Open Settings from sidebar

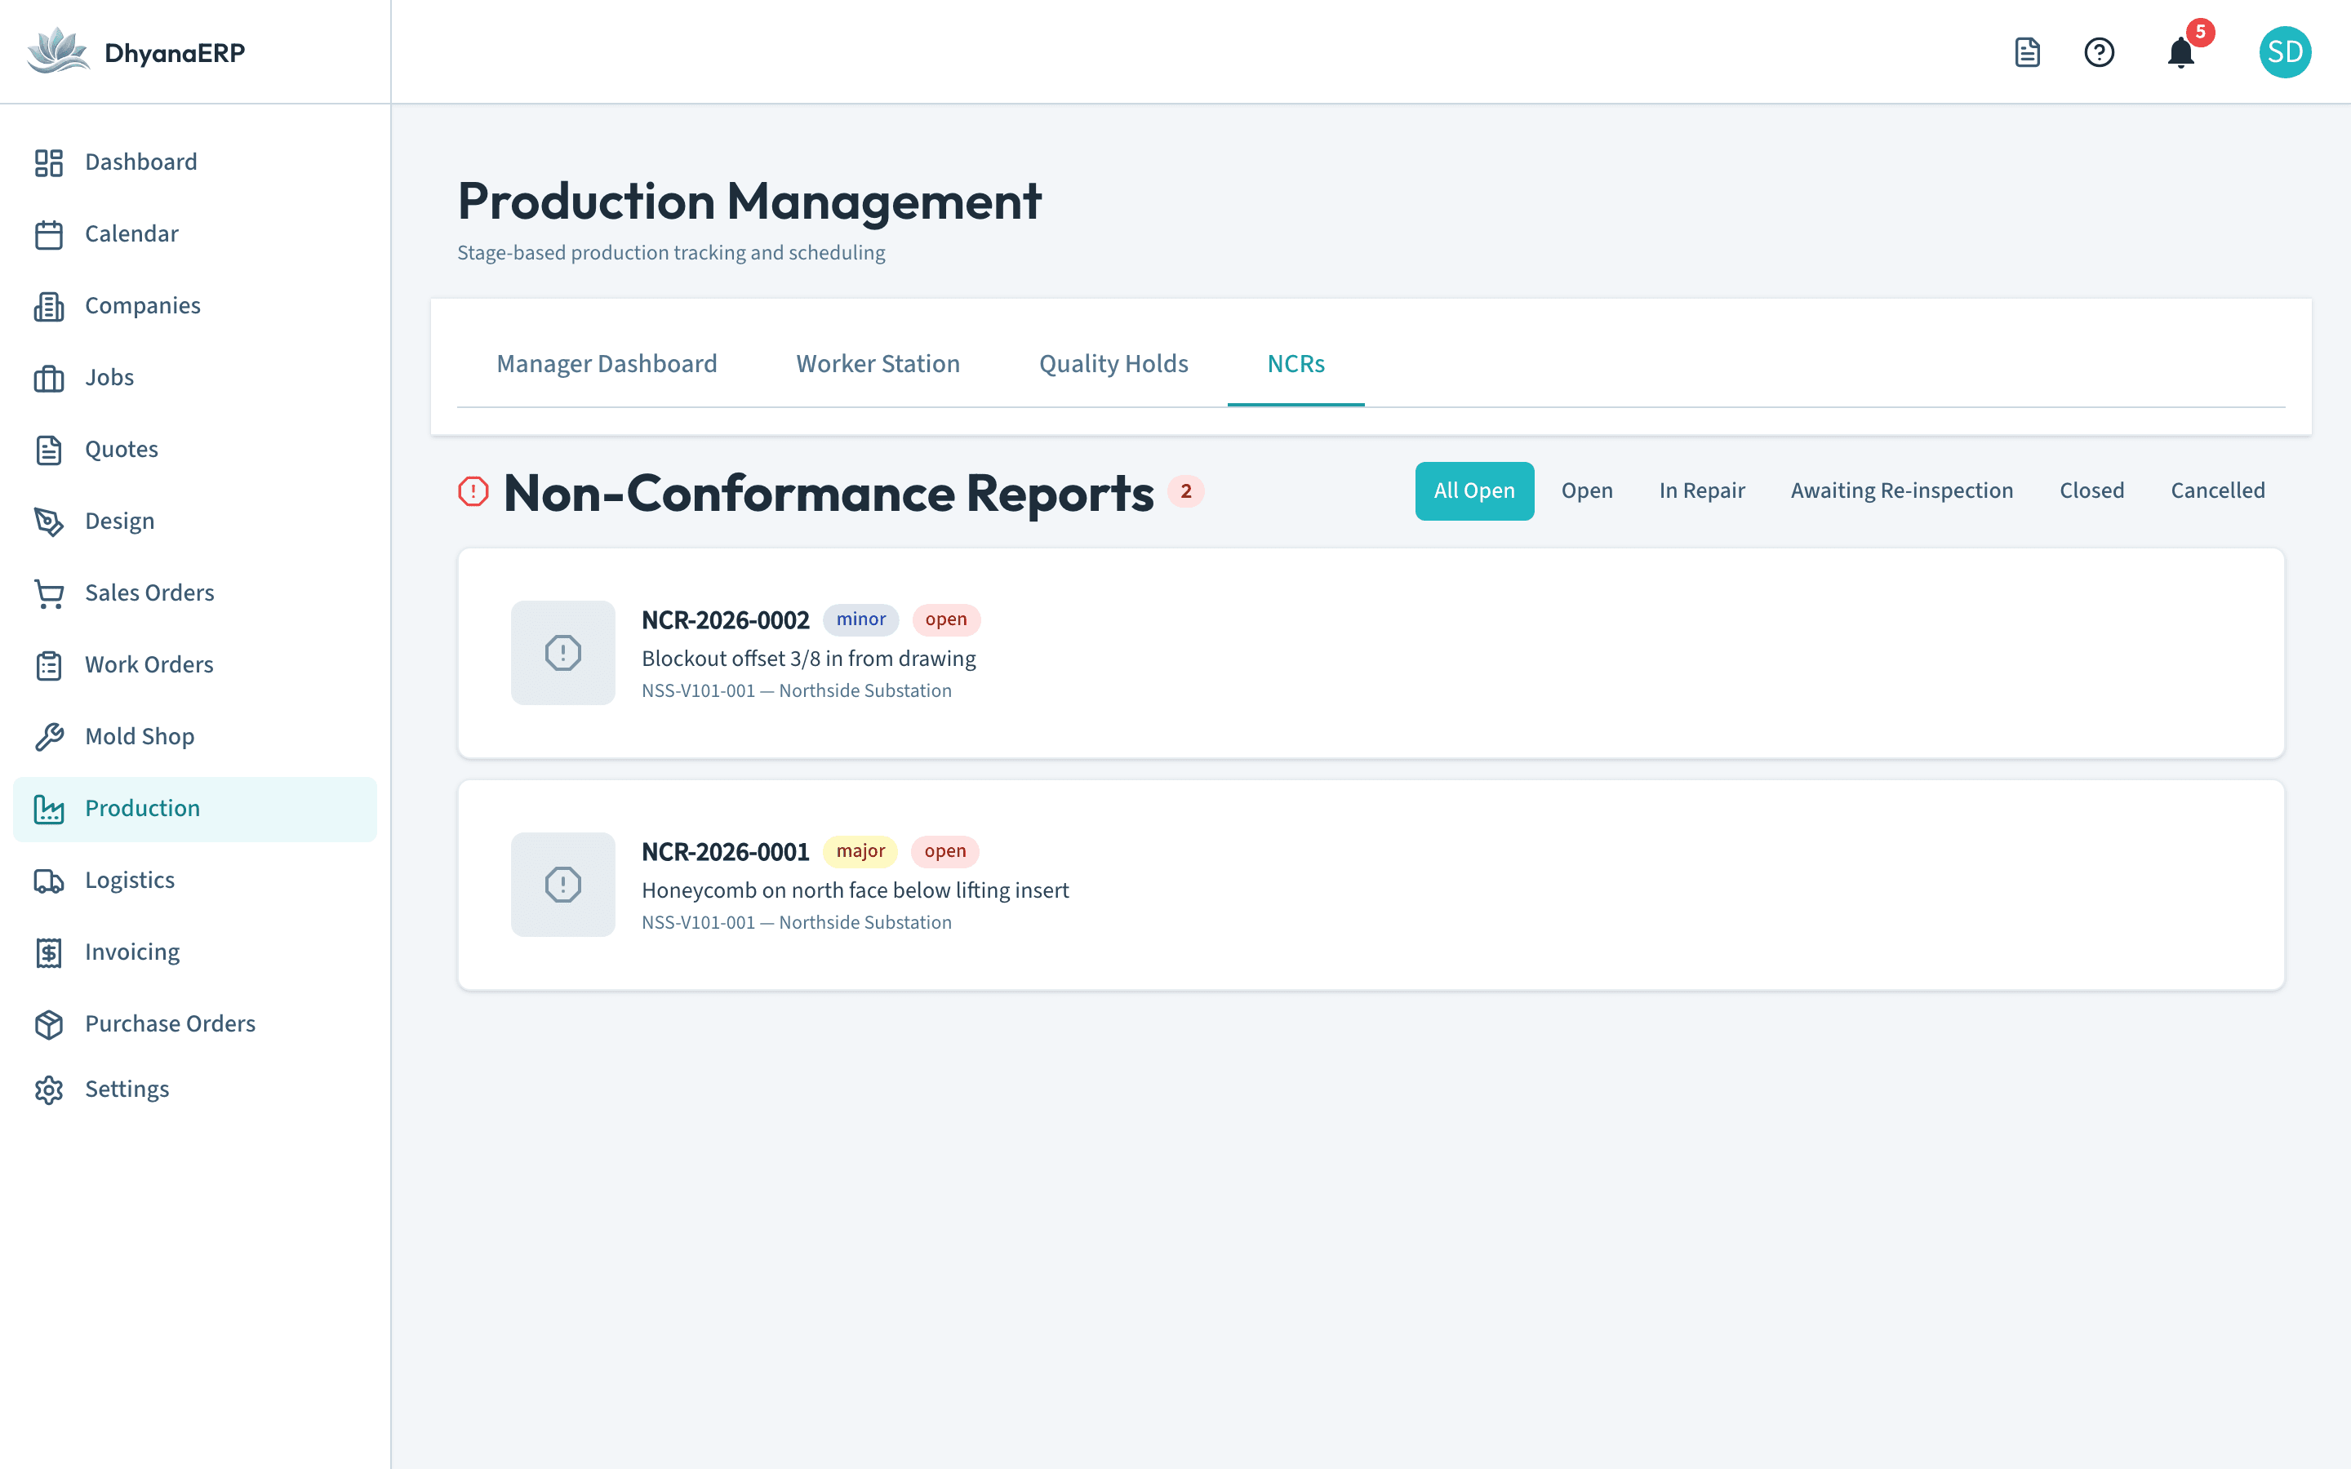point(195,1090)
